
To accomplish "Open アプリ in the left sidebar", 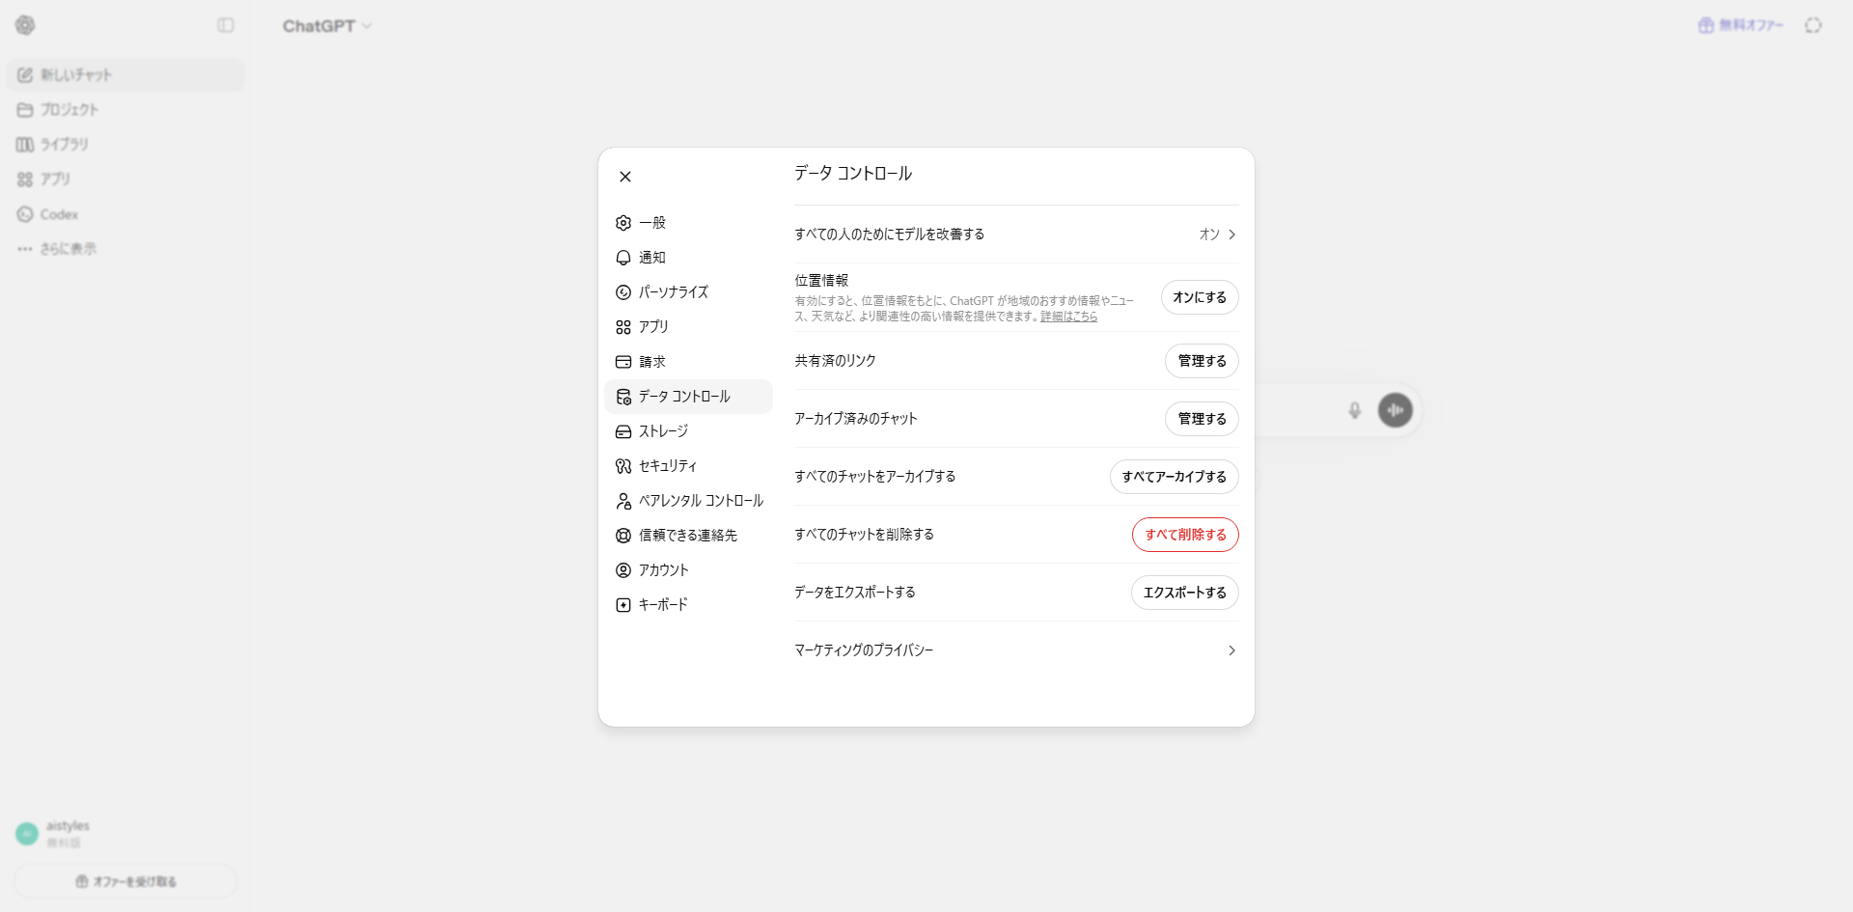I will 125,180.
